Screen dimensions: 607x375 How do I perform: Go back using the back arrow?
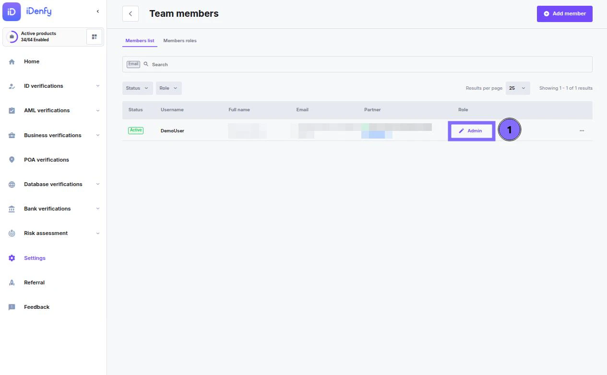131,14
